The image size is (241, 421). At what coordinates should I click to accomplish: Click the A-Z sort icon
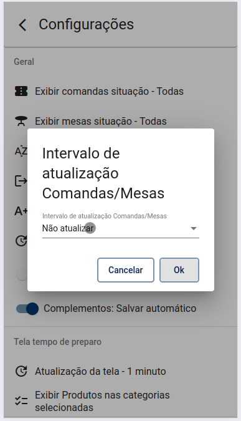21,151
